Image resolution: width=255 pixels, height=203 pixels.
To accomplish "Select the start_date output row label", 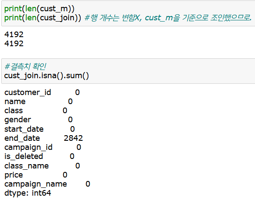I will click(24, 129).
